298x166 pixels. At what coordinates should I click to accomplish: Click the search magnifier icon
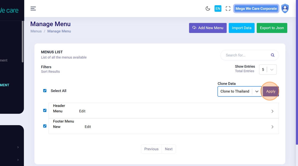pos(272,55)
